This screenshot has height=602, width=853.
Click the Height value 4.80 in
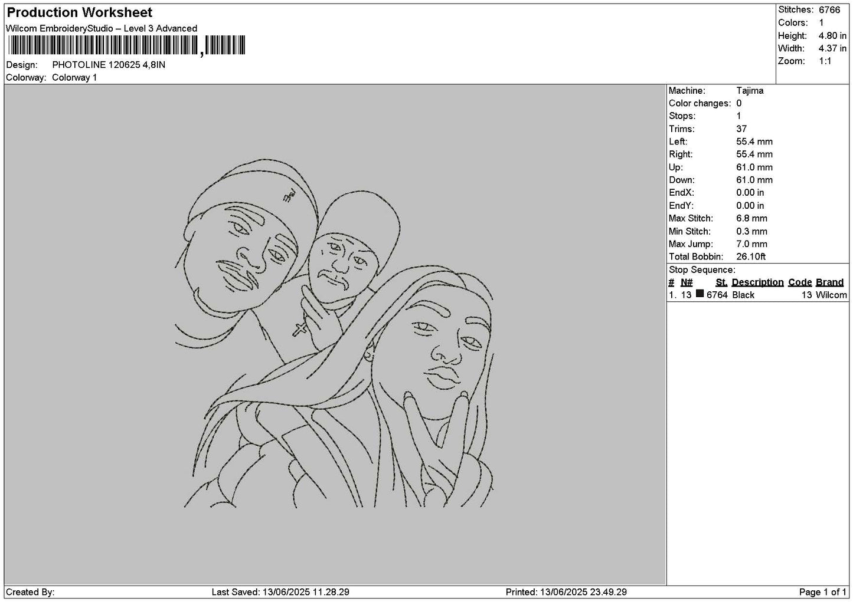pyautogui.click(x=832, y=36)
